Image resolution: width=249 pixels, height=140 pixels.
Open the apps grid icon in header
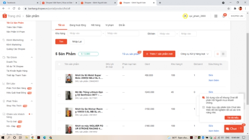click(216, 16)
